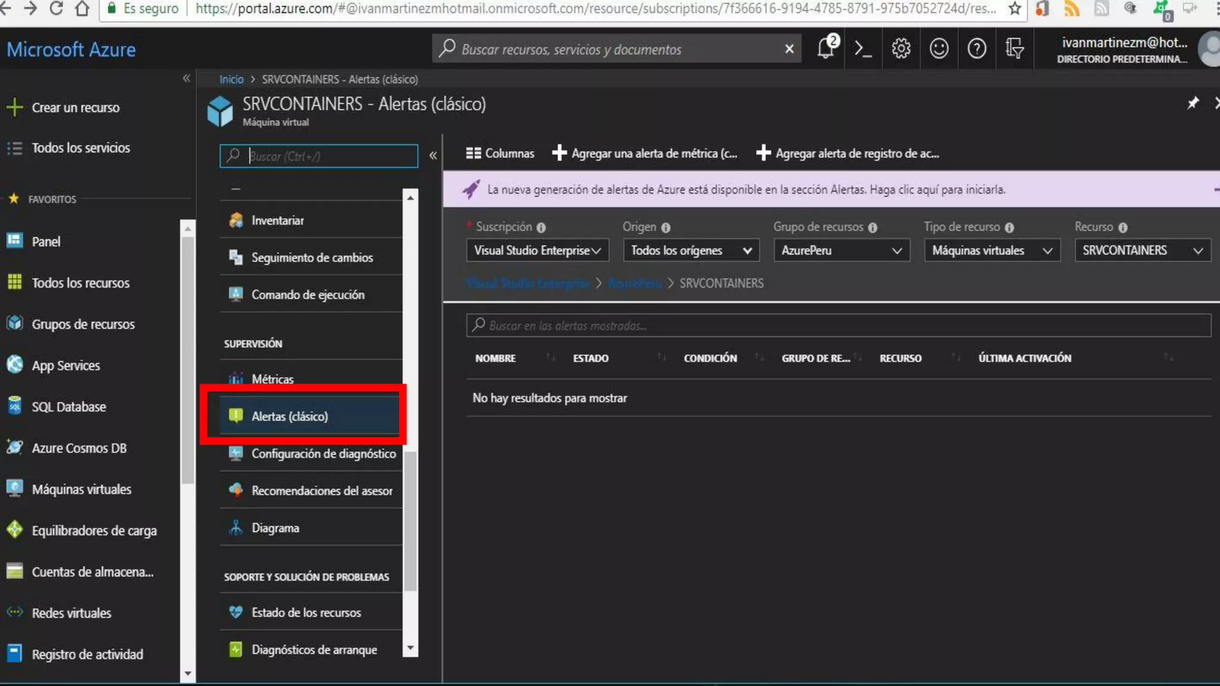
Task: Launch Cloud Shell from top bar
Action: pos(863,48)
